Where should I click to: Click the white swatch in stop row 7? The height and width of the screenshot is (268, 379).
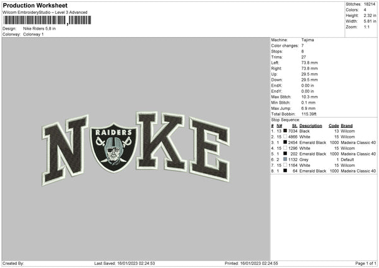pyautogui.click(x=286, y=165)
